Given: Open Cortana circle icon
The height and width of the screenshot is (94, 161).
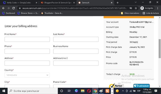Looking at the screenshot, I should tap(62, 91).
